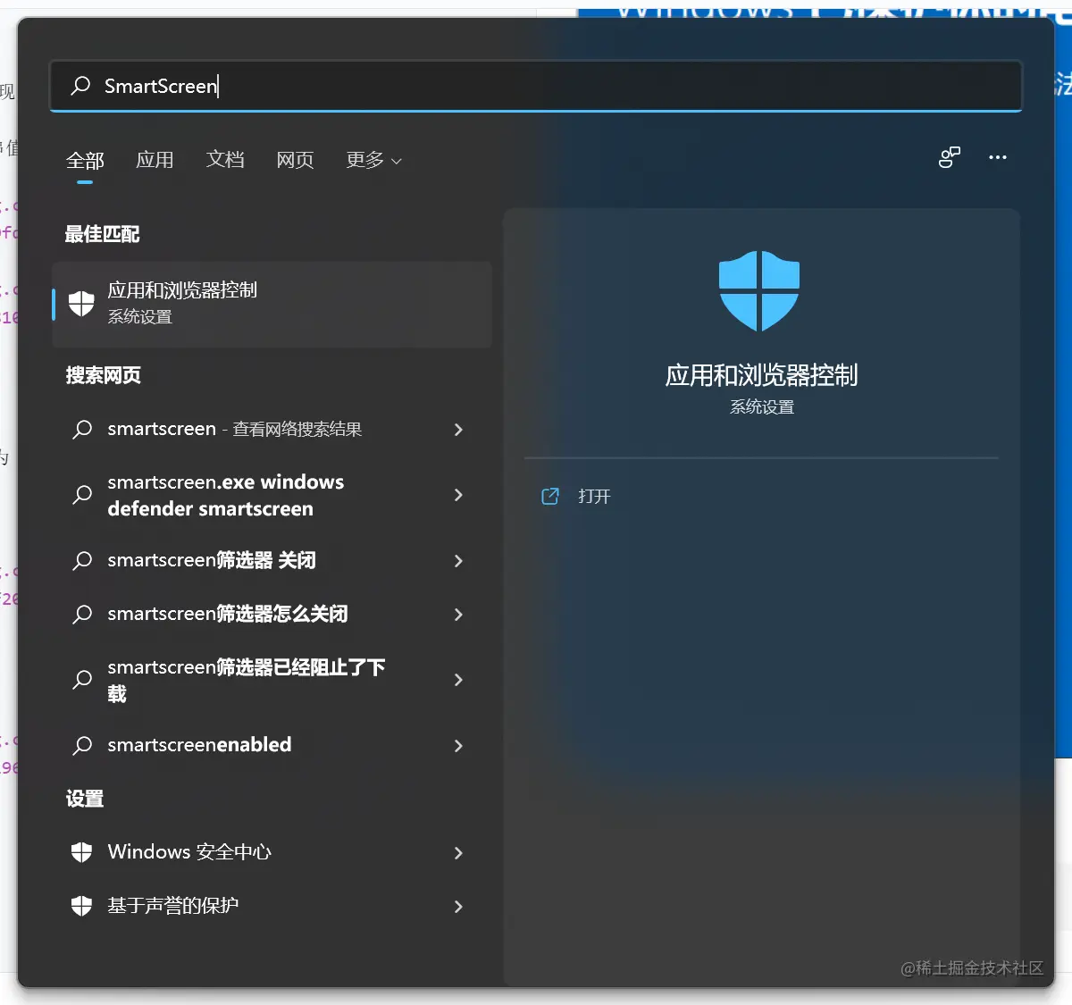This screenshot has width=1072, height=1005.
Task: Click shield icon beside Windows 安全中心
Action: [81, 852]
